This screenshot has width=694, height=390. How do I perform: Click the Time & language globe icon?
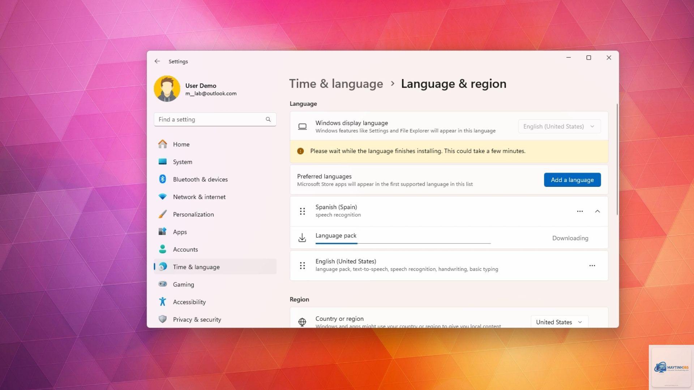(x=163, y=267)
